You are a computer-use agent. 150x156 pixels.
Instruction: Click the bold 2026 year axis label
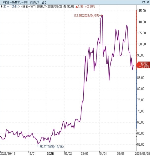point(50,154)
